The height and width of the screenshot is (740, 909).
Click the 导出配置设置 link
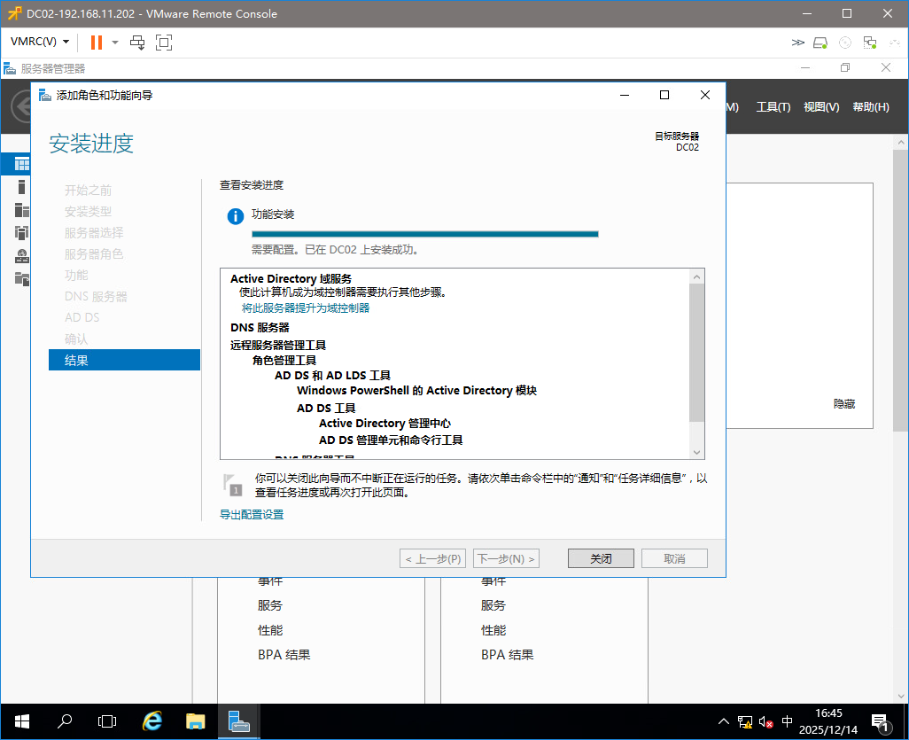coord(252,514)
